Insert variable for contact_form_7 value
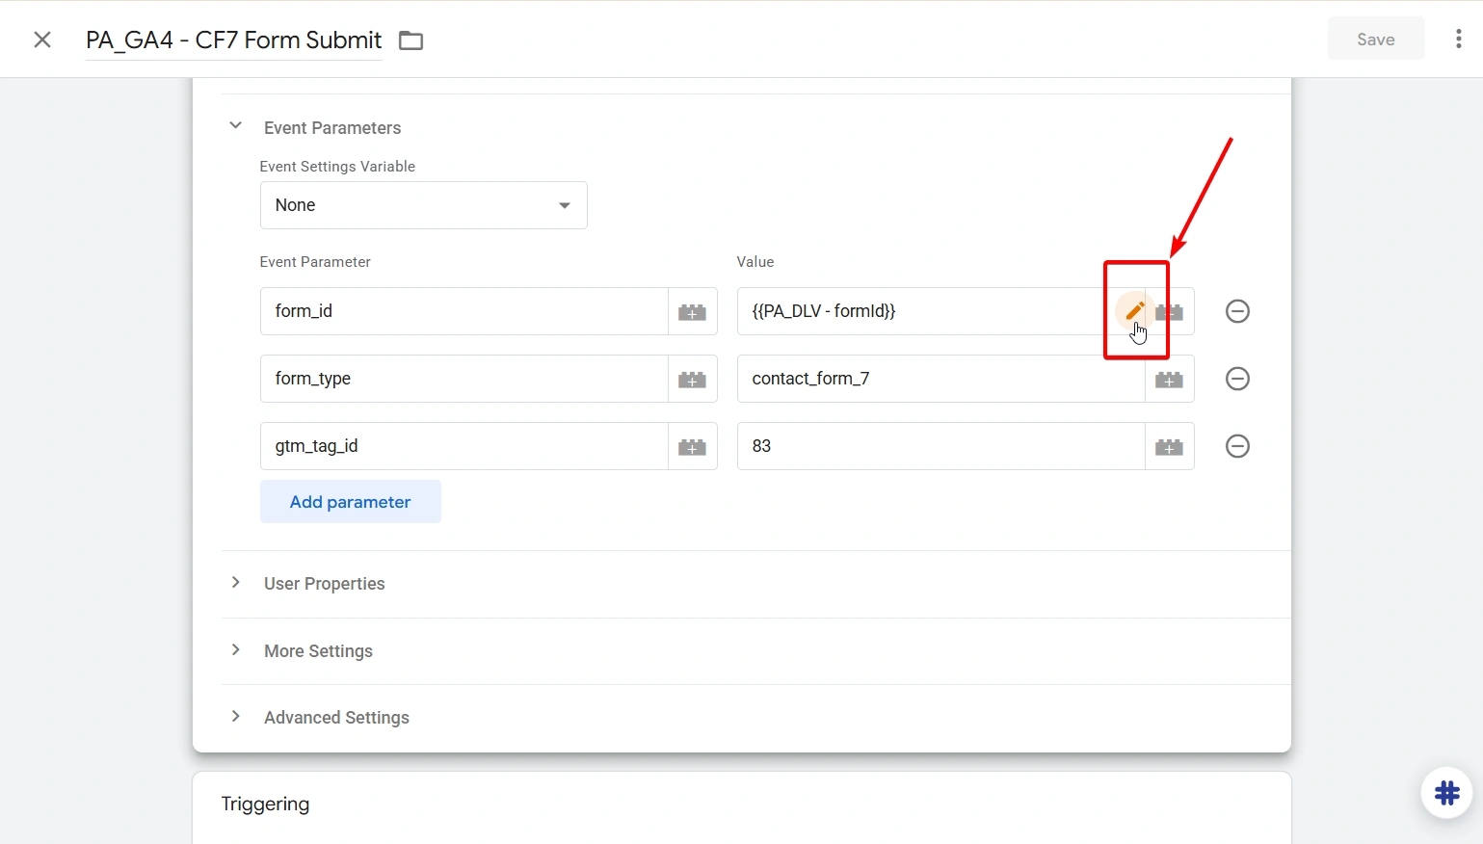Image resolution: width=1483 pixels, height=844 pixels. coord(1169,379)
